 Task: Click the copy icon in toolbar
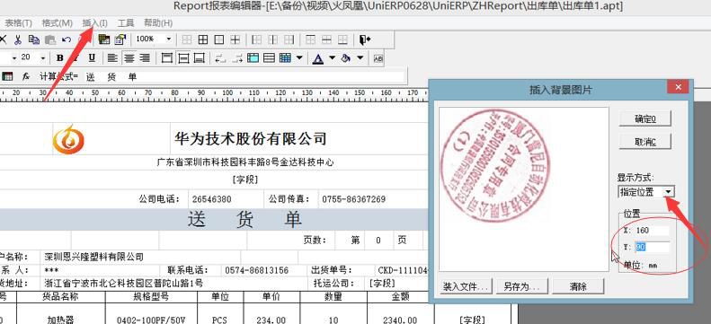pyautogui.click(x=34, y=39)
